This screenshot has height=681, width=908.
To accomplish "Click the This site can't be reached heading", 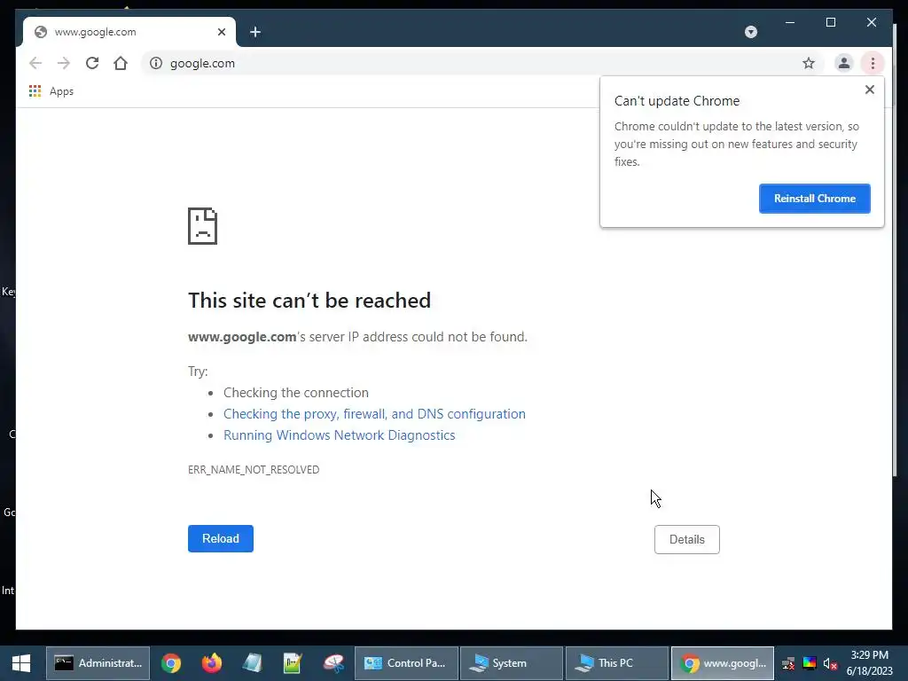I will point(309,301).
